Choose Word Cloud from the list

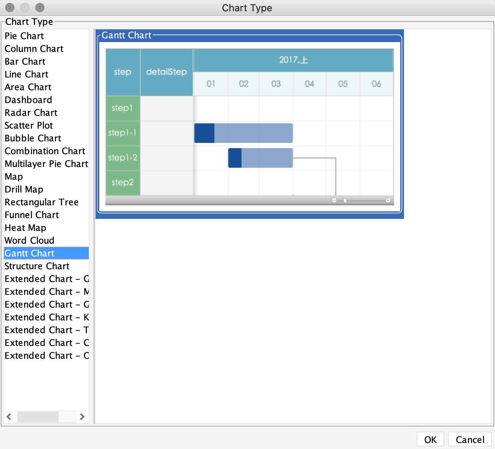pos(29,241)
